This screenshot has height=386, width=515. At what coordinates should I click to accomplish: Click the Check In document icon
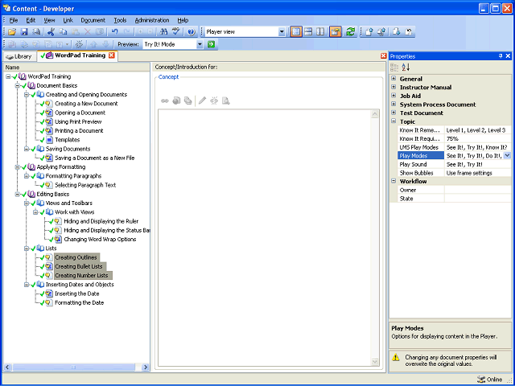point(369,32)
